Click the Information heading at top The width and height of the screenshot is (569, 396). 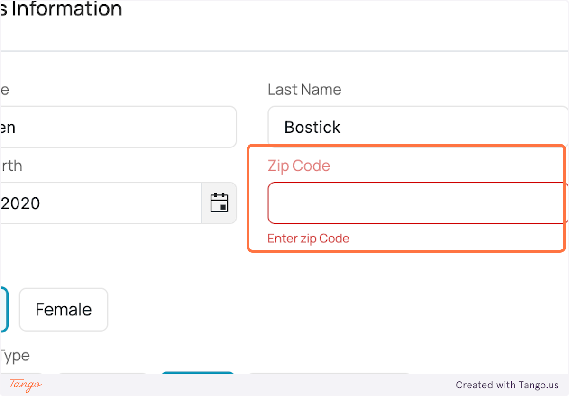[62, 9]
